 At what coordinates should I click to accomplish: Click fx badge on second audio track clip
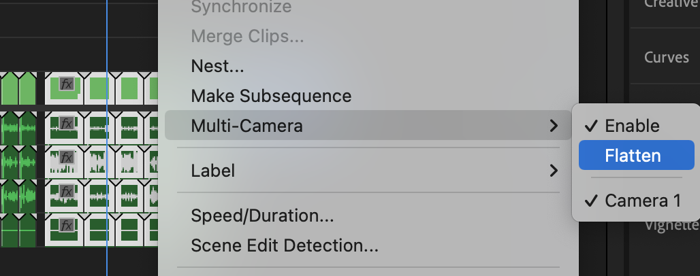[67, 157]
